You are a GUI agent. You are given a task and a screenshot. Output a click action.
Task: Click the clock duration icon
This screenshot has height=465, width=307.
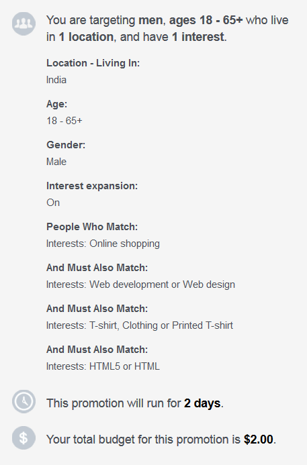24,401
